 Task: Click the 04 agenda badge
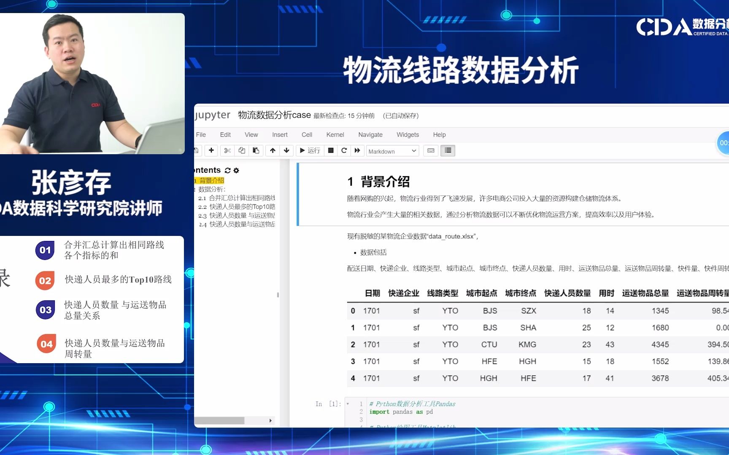pyautogui.click(x=46, y=344)
